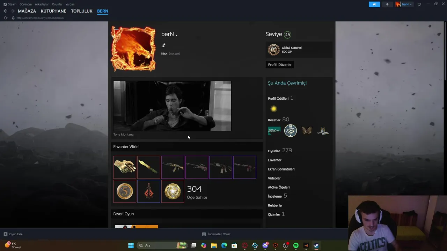Open the Arkadaşlar menu

tap(42, 4)
